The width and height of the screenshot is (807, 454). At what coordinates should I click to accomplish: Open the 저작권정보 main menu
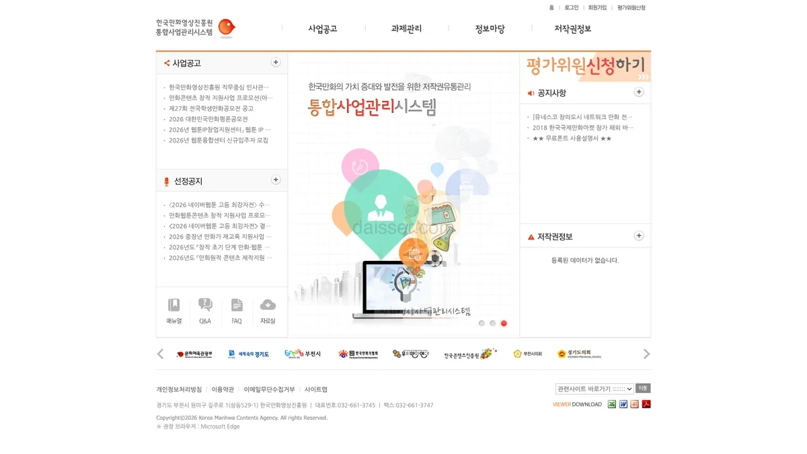coord(572,29)
